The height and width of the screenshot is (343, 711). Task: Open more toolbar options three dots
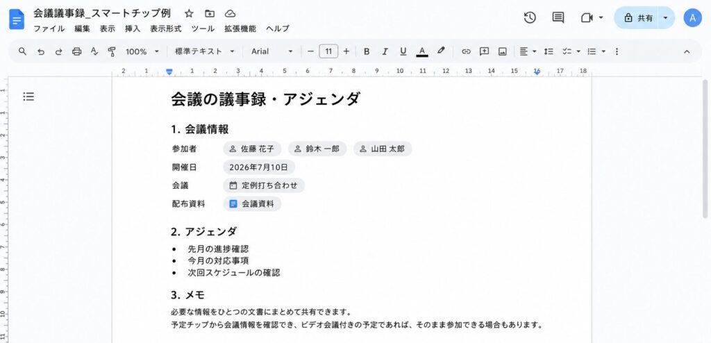click(x=617, y=51)
